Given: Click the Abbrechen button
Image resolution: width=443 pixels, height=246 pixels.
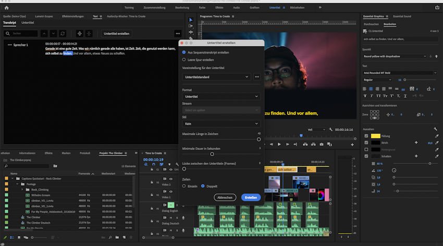Looking at the screenshot, I should point(225,198).
